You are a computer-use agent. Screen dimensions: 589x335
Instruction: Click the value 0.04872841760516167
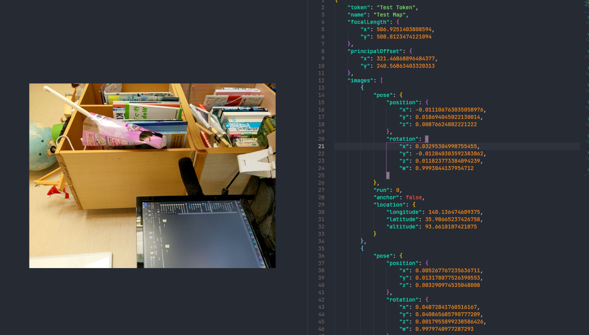(446, 307)
